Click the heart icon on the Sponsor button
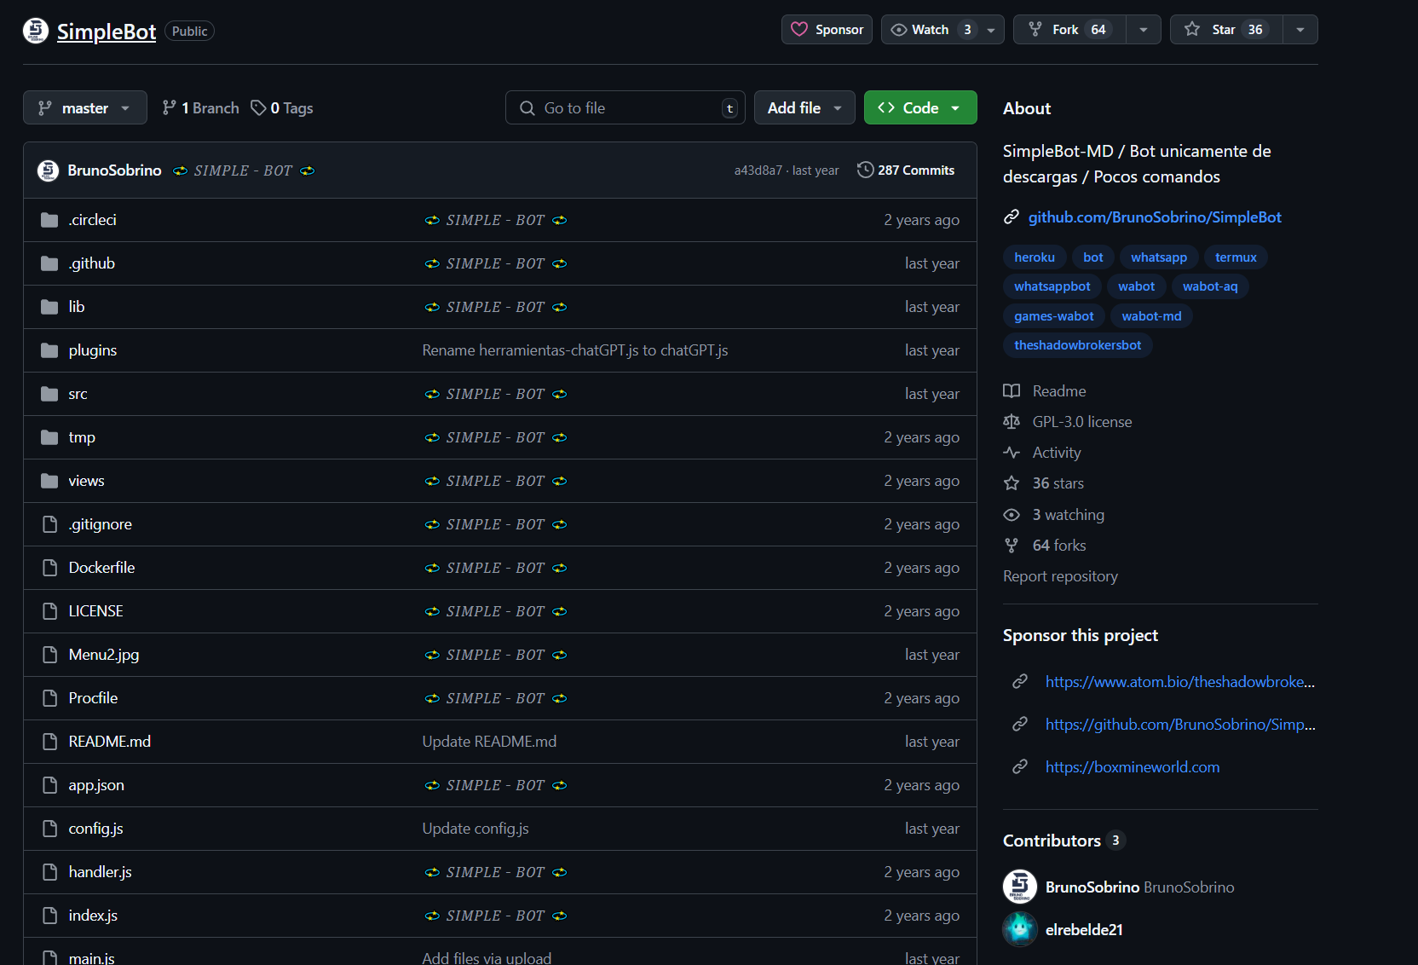Image resolution: width=1418 pixels, height=965 pixels. coord(799,30)
